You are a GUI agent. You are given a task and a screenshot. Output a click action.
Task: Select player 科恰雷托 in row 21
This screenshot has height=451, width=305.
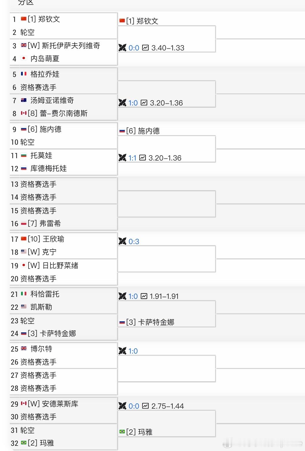45,294
